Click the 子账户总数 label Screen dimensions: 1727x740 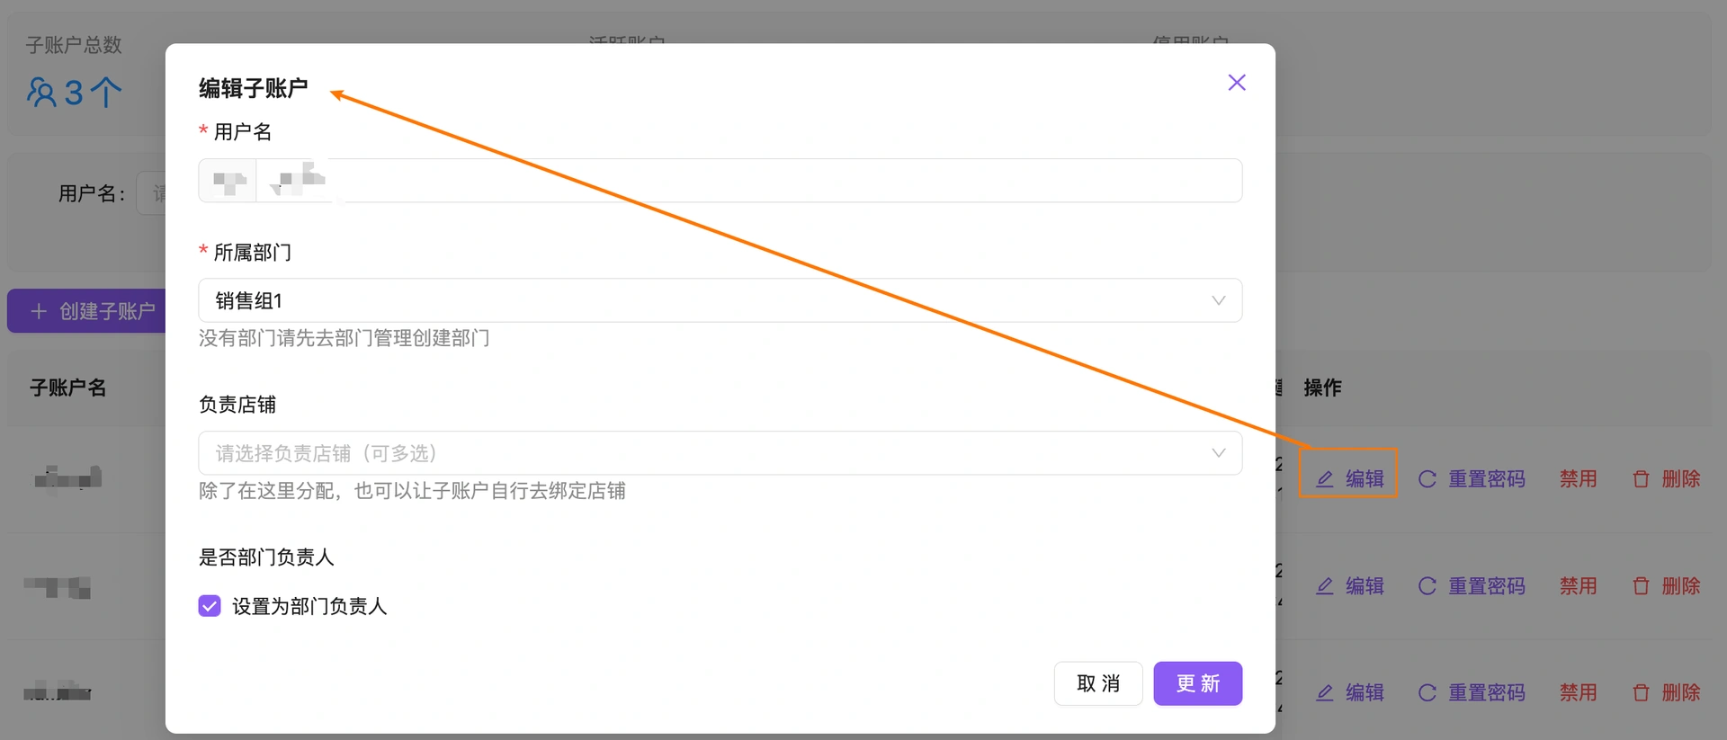click(74, 45)
